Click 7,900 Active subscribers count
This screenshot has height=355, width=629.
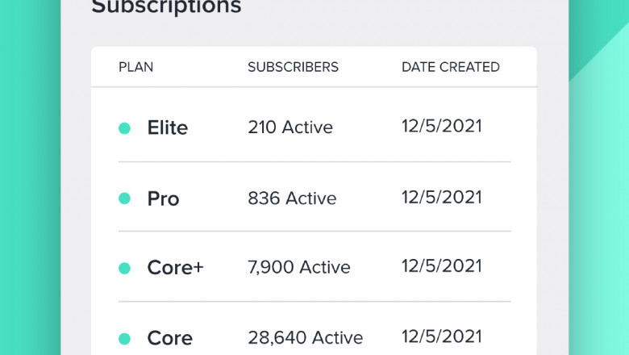pos(298,268)
